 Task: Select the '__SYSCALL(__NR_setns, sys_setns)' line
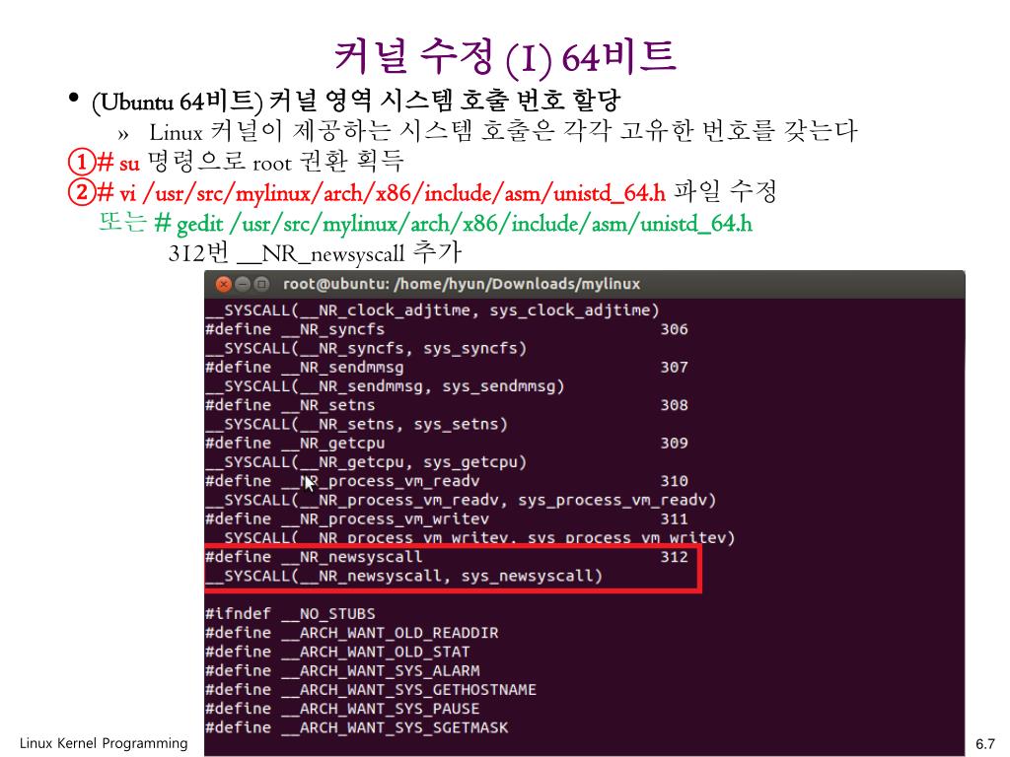click(x=356, y=424)
